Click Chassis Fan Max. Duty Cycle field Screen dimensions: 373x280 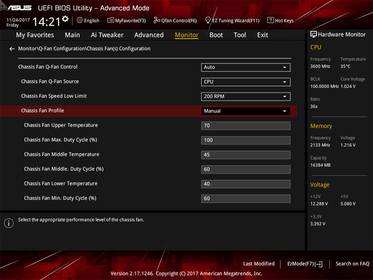pyautogui.click(x=246, y=140)
